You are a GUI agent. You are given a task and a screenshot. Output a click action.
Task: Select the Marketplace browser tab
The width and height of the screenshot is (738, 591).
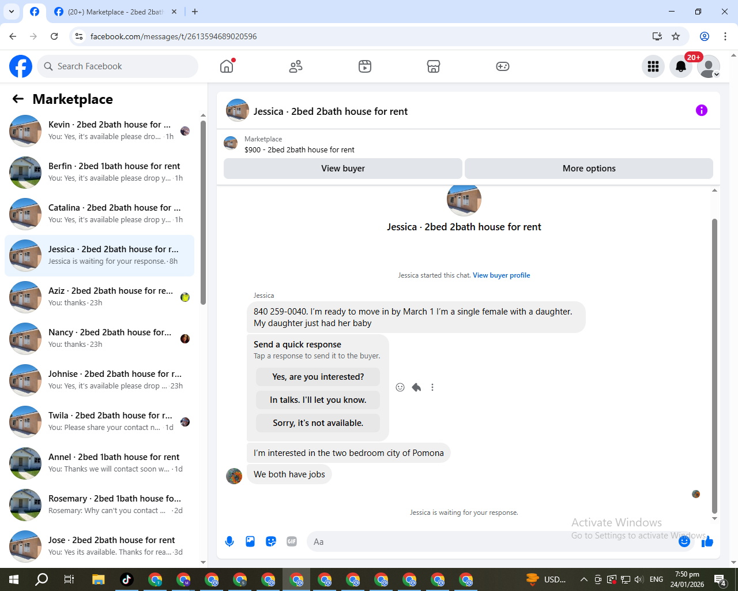pos(115,12)
